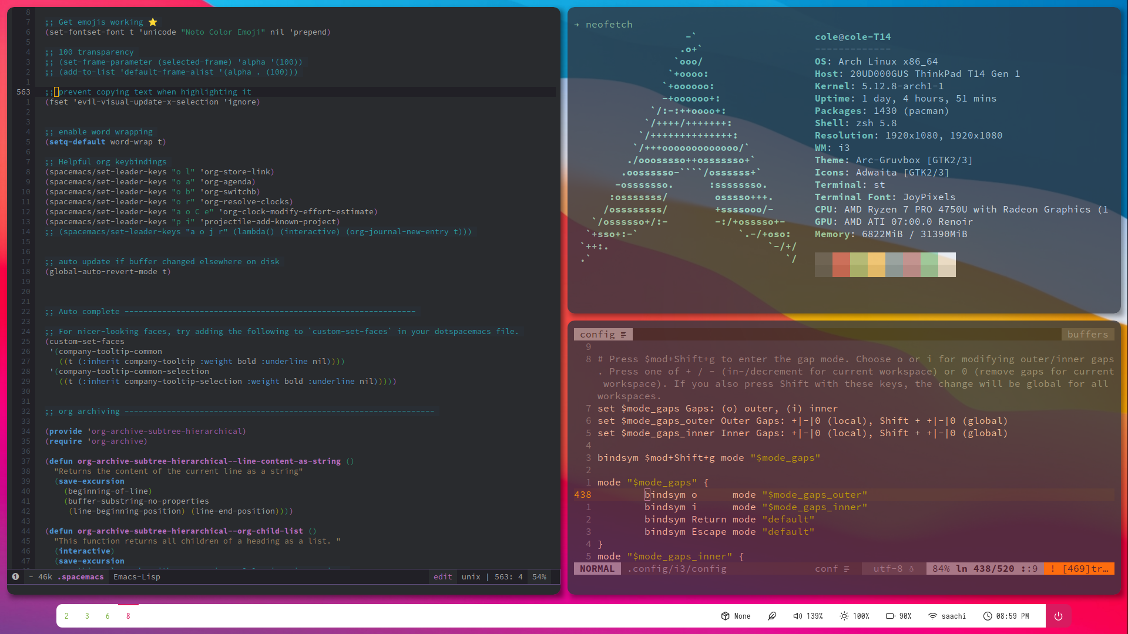1128x634 pixels.
Task: Click the Linux penguin icon after utf-8
Action: [911, 569]
